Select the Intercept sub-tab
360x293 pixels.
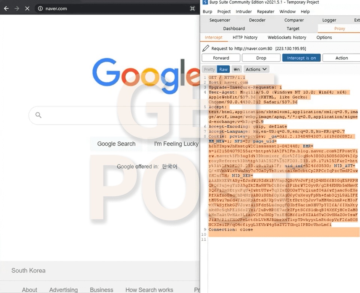[213, 37]
